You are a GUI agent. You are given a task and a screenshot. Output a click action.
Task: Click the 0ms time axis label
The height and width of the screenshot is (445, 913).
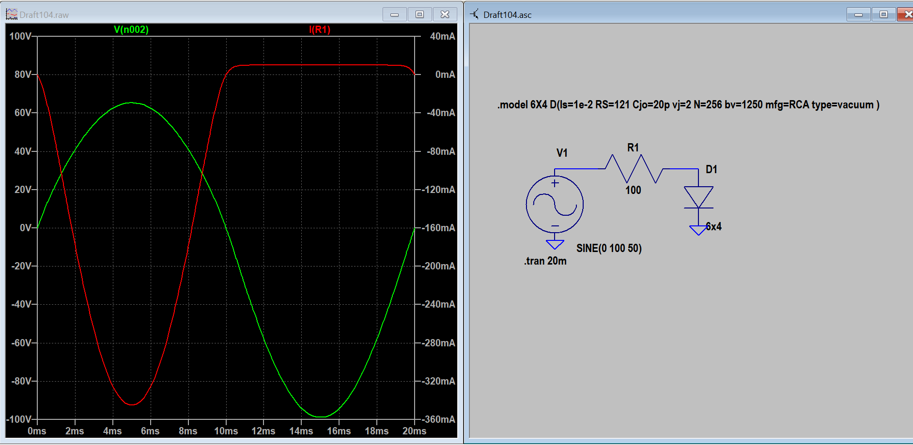coord(37,431)
